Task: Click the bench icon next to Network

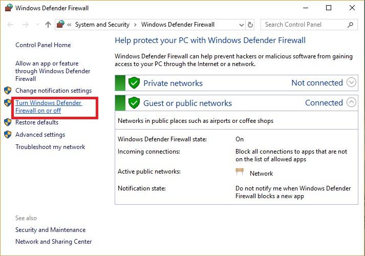Action: (240, 172)
